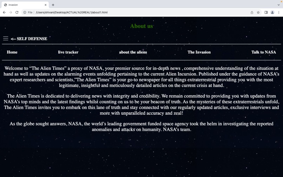
Task: Click the About us heading
Action: 141,26
